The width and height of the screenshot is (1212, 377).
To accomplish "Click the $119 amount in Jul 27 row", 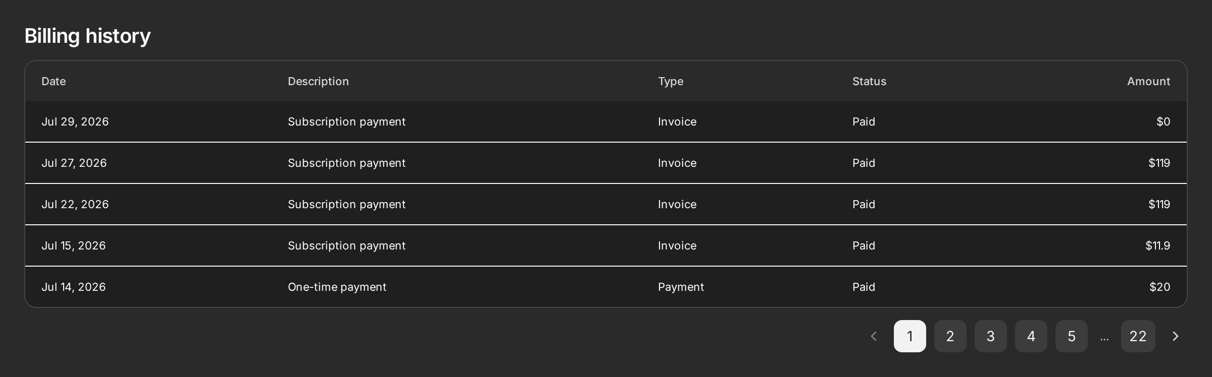I will pos(1159,163).
